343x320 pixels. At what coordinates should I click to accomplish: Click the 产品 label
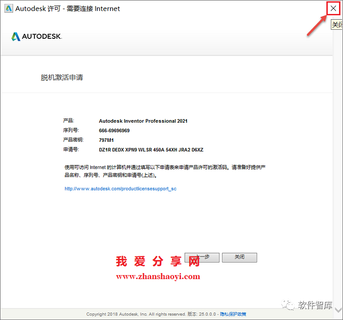click(x=69, y=121)
